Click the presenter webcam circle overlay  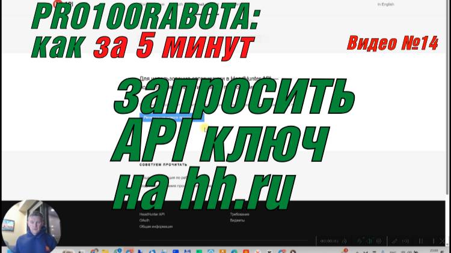(31, 227)
